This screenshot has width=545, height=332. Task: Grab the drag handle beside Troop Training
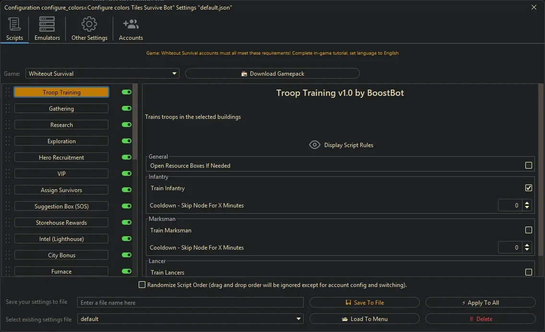8,92
